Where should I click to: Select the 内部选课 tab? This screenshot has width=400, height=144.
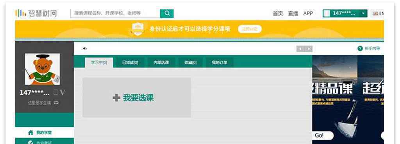(161, 62)
